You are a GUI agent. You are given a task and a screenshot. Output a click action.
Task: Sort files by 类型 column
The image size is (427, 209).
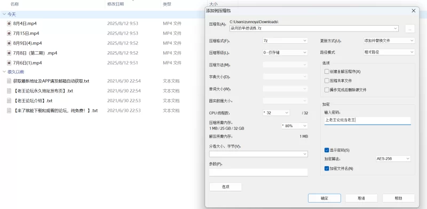(x=167, y=4)
